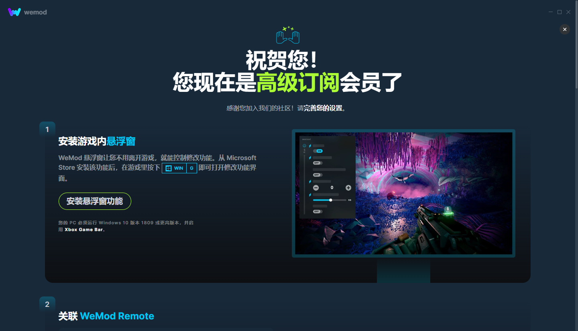Click the WIN key badge
The image size is (578, 331).
tap(174, 168)
